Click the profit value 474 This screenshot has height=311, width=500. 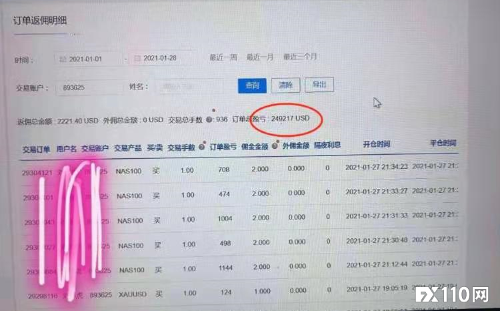point(224,194)
